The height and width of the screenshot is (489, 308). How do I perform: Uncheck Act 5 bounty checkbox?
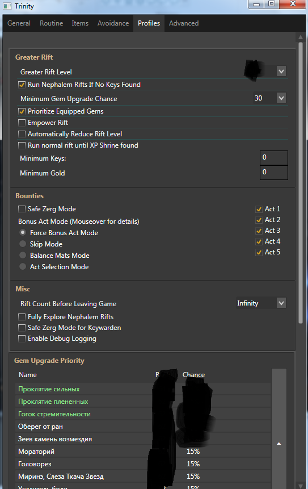(259, 252)
